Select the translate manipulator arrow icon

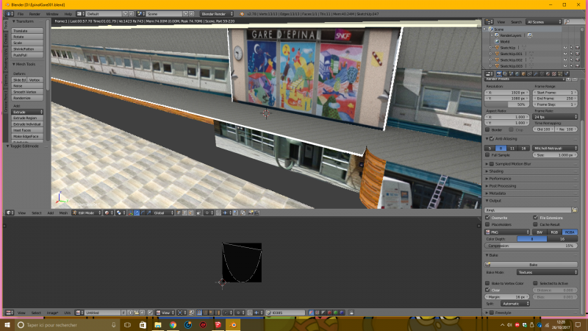click(136, 213)
